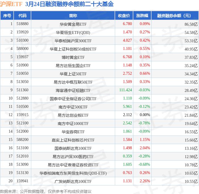Click the 0.00% change value
199x194 pixels.
(x=145, y=115)
